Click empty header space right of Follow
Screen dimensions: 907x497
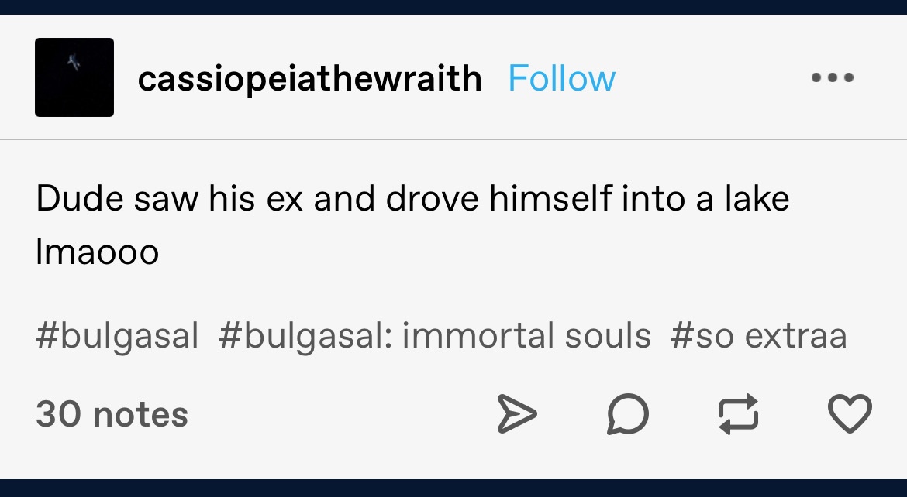click(x=713, y=78)
